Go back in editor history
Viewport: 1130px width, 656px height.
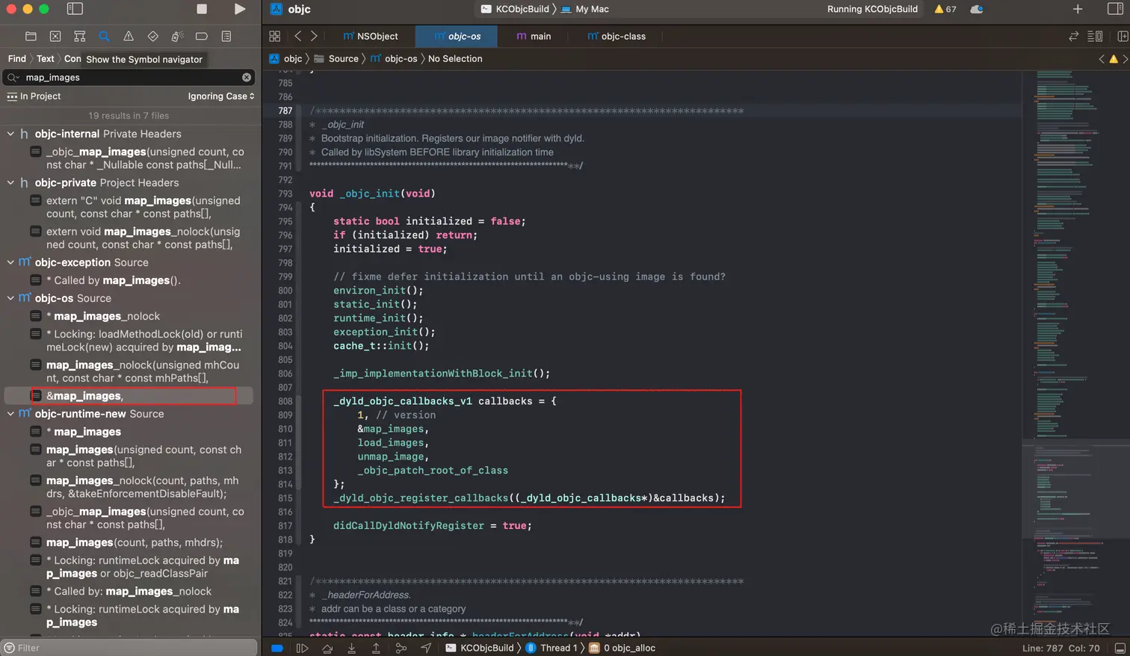[x=297, y=36]
